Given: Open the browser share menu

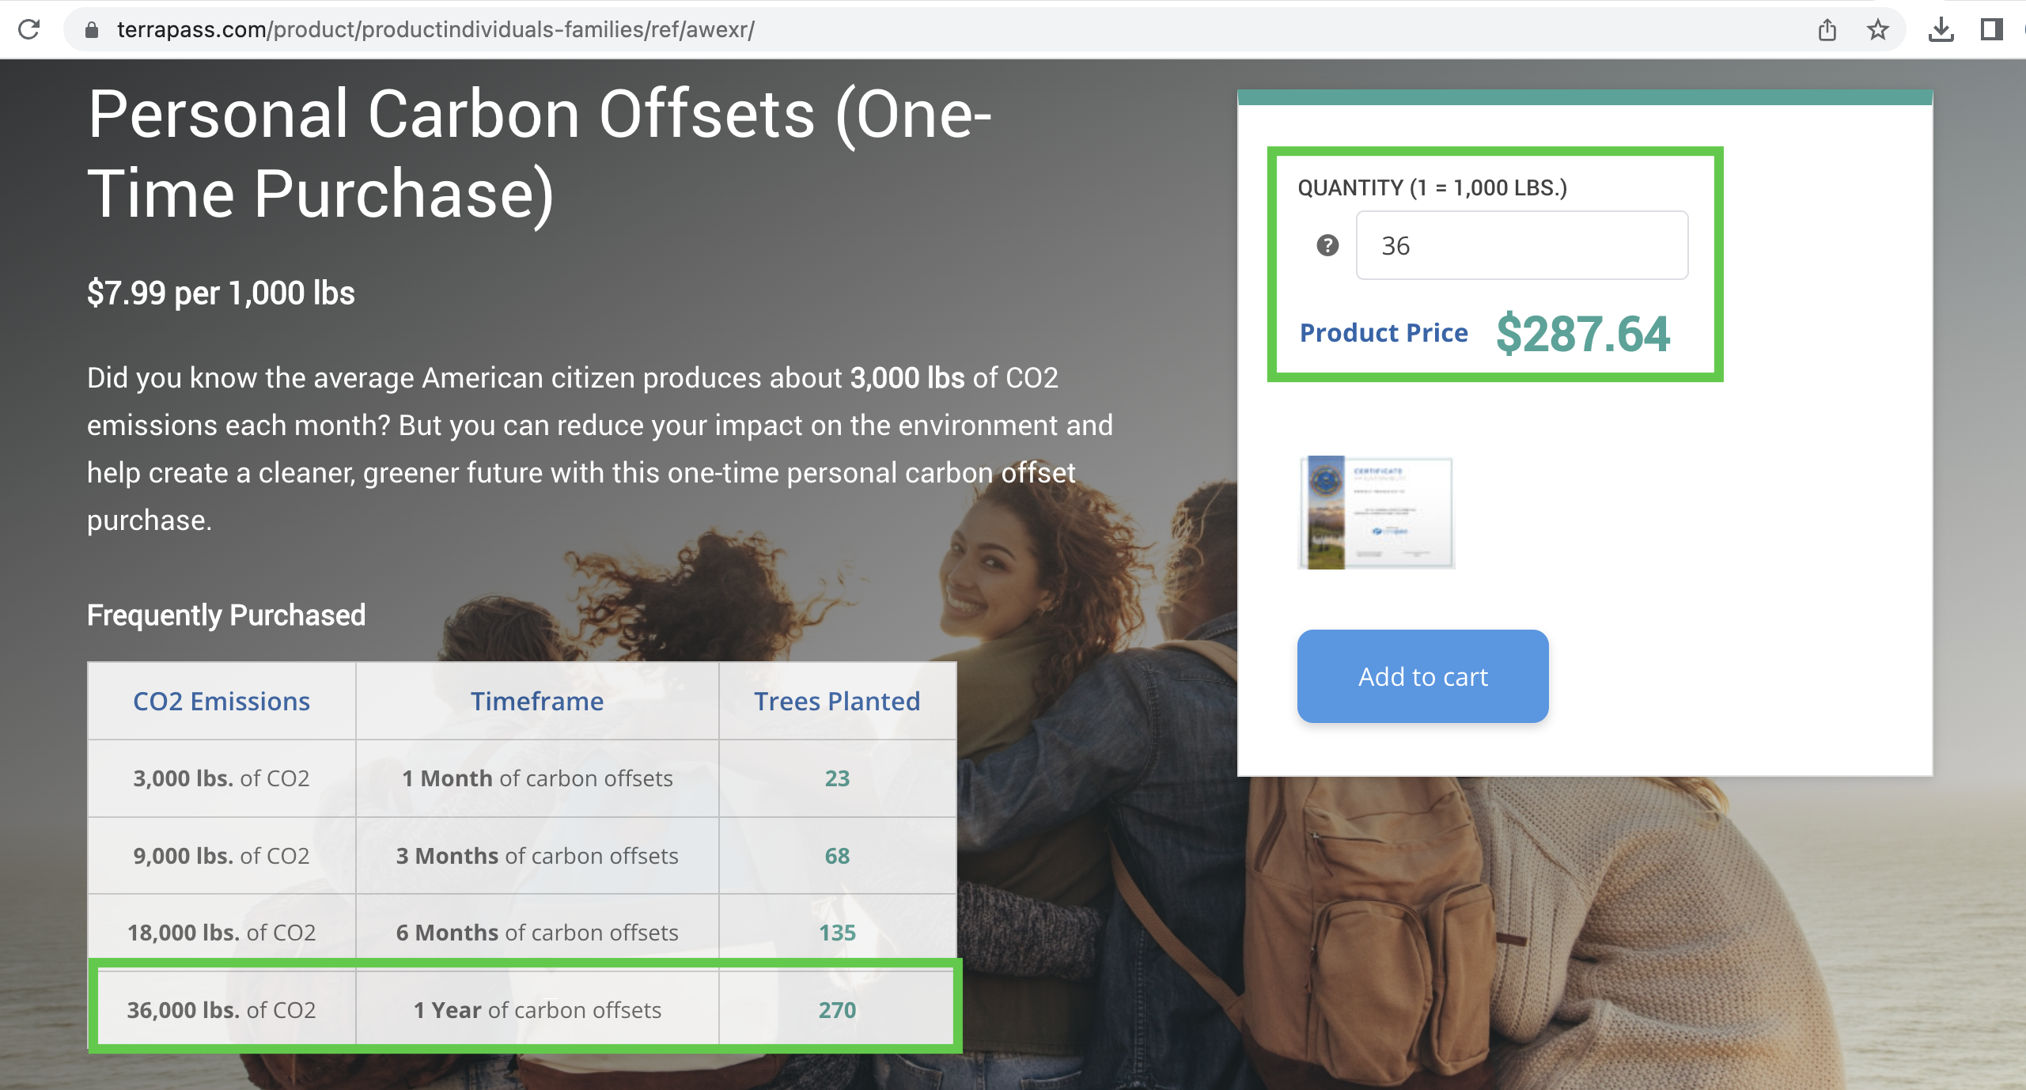Looking at the screenshot, I should (1827, 30).
